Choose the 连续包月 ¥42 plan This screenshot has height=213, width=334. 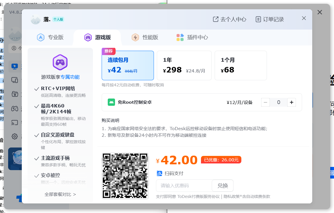coord(128,65)
